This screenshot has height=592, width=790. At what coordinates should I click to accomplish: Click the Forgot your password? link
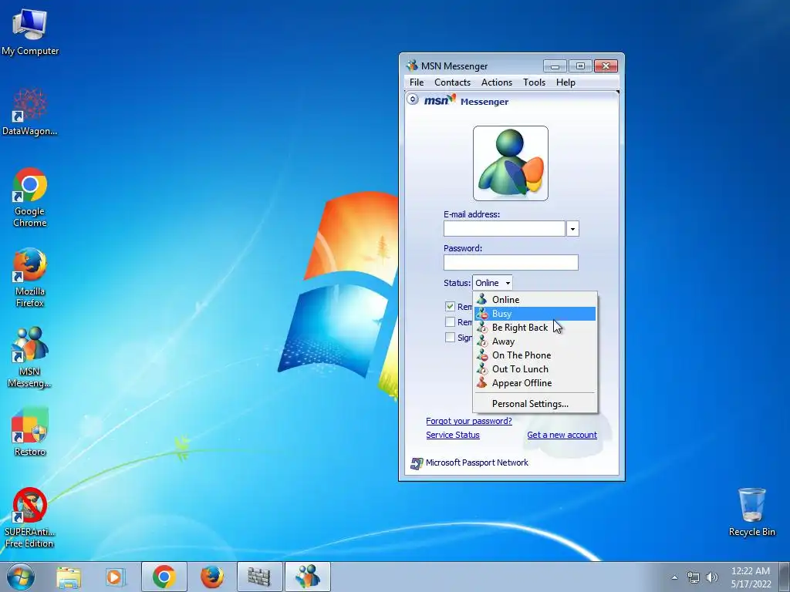tap(468, 421)
